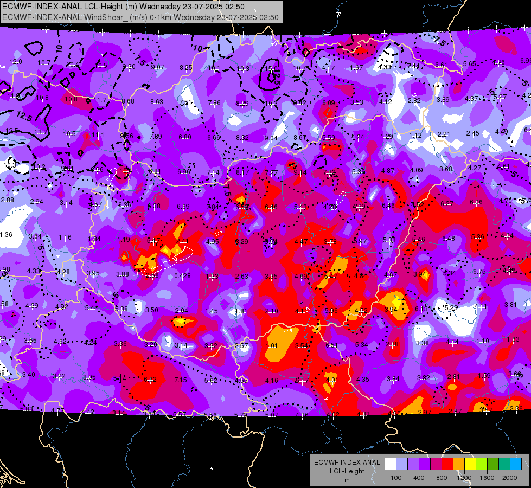
Task: Click the wind shear value 7.15
Action: [x=181, y=380]
